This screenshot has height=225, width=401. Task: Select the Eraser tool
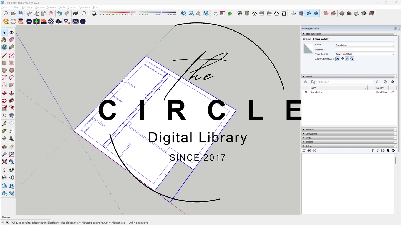[x=11, y=40]
